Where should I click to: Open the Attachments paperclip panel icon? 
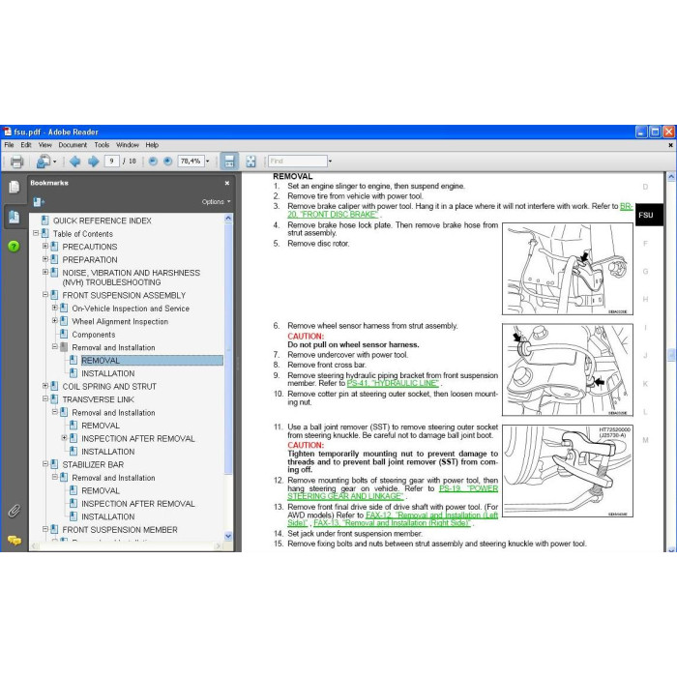tap(14, 512)
